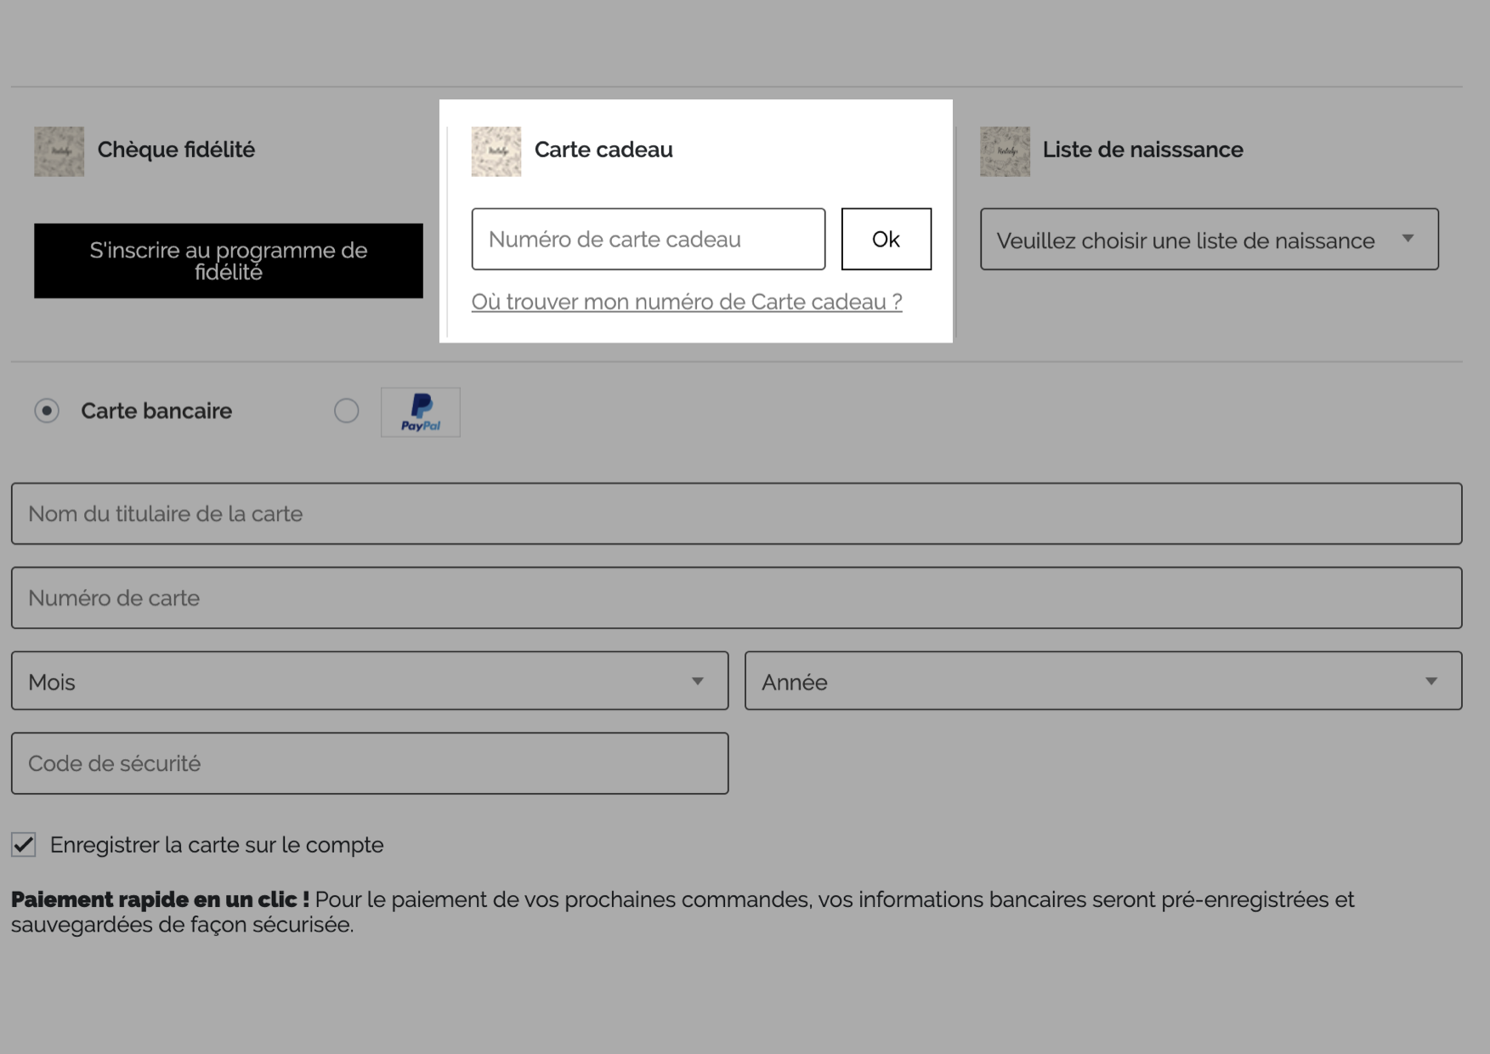Open the liste de naissance dropdown
Screen dimensions: 1490x1054
pyautogui.click(x=1210, y=240)
